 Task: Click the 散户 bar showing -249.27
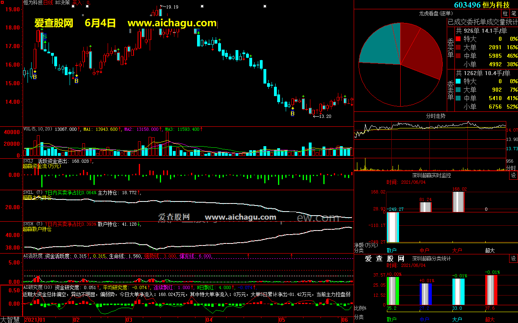tap(393, 227)
